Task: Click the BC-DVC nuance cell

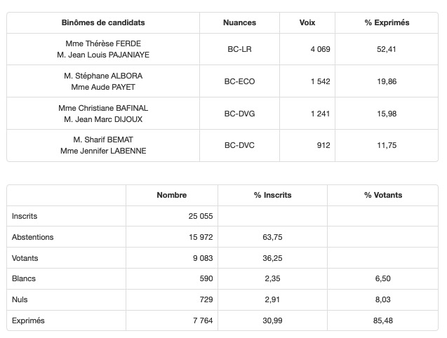Action: click(239, 145)
